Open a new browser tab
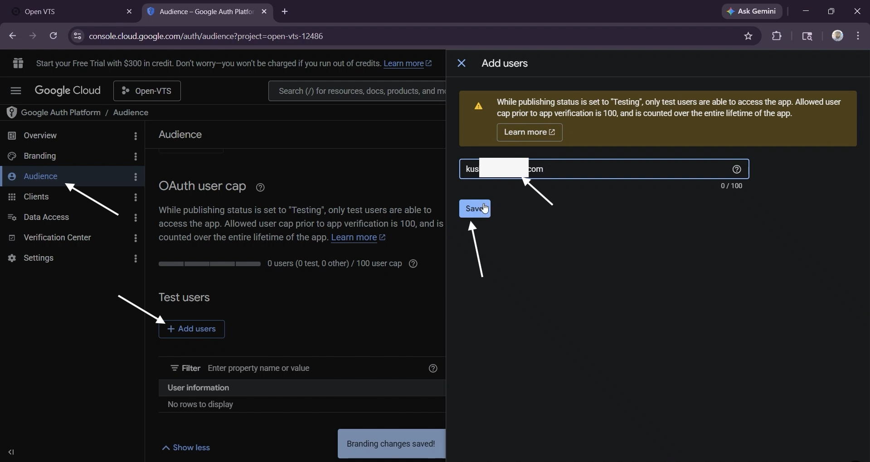This screenshot has width=870, height=462. pyautogui.click(x=285, y=12)
